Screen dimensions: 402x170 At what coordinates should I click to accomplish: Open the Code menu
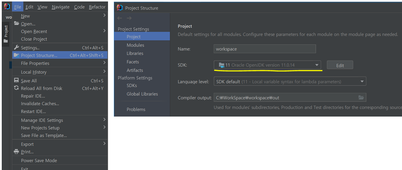click(x=79, y=7)
